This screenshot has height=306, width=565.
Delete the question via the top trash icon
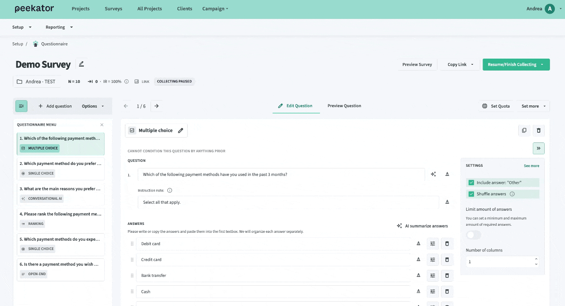click(x=539, y=131)
